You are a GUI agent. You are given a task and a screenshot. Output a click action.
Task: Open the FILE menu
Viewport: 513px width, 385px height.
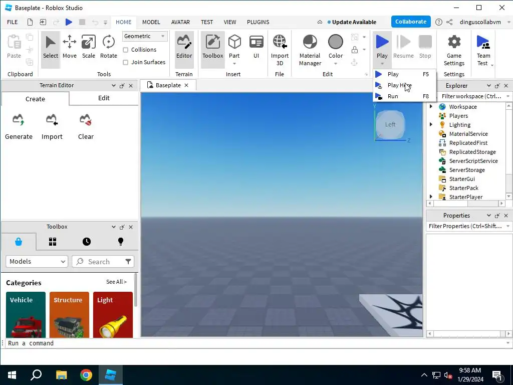tap(13, 22)
